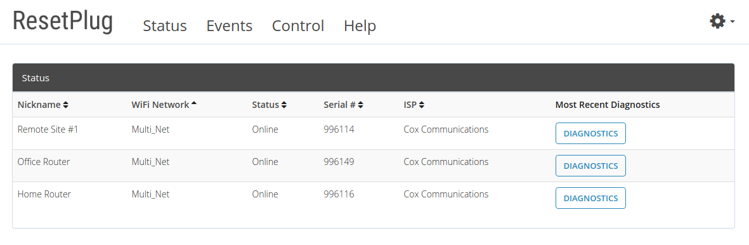Viewport: 749px width, 245px height.
Task: Select serial number 996116 cell
Action: click(339, 194)
